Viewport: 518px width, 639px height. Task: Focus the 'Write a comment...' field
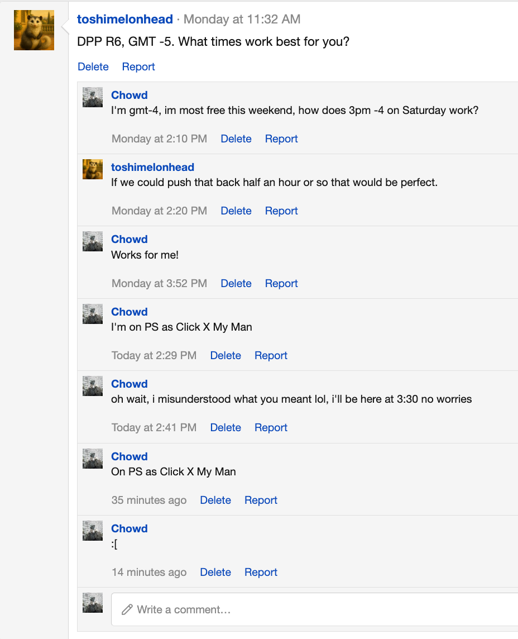coord(314,609)
